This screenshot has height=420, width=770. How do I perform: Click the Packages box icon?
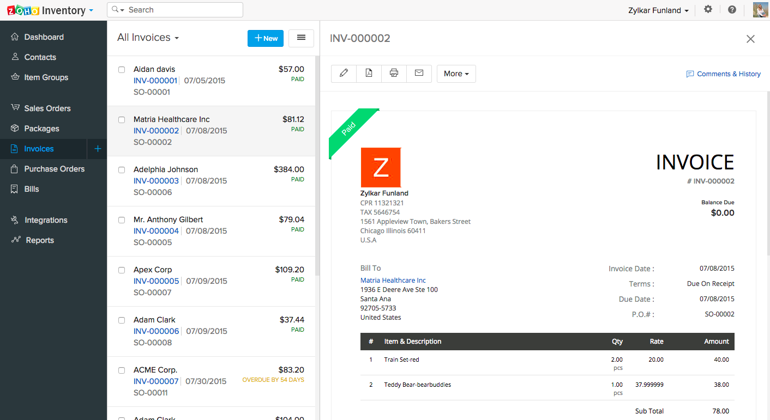click(15, 129)
